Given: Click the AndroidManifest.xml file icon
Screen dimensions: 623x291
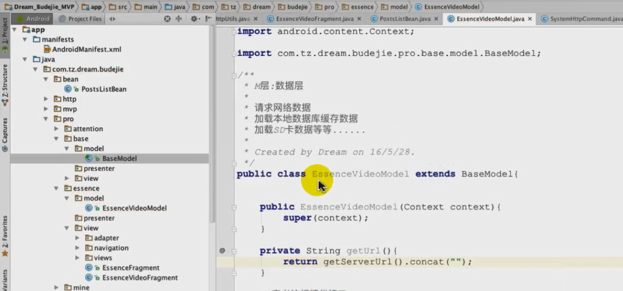Looking at the screenshot, I should coord(47,49).
